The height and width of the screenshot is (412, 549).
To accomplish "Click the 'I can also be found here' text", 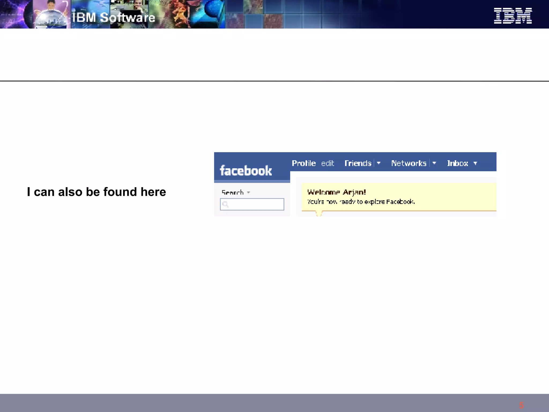I will [x=97, y=192].
